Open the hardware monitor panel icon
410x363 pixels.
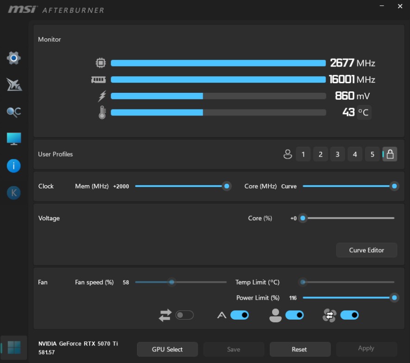coord(13,139)
